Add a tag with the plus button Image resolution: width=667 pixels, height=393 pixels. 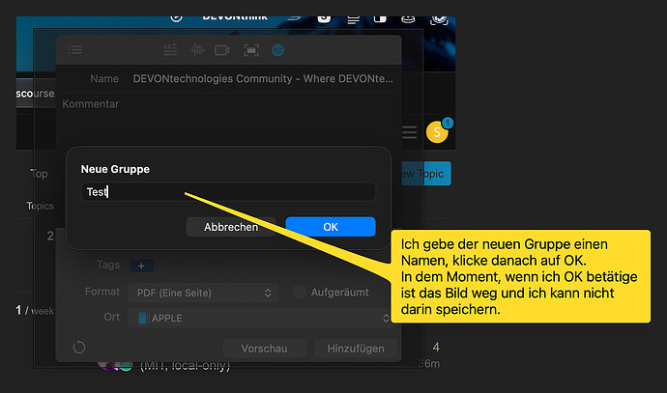(x=142, y=266)
